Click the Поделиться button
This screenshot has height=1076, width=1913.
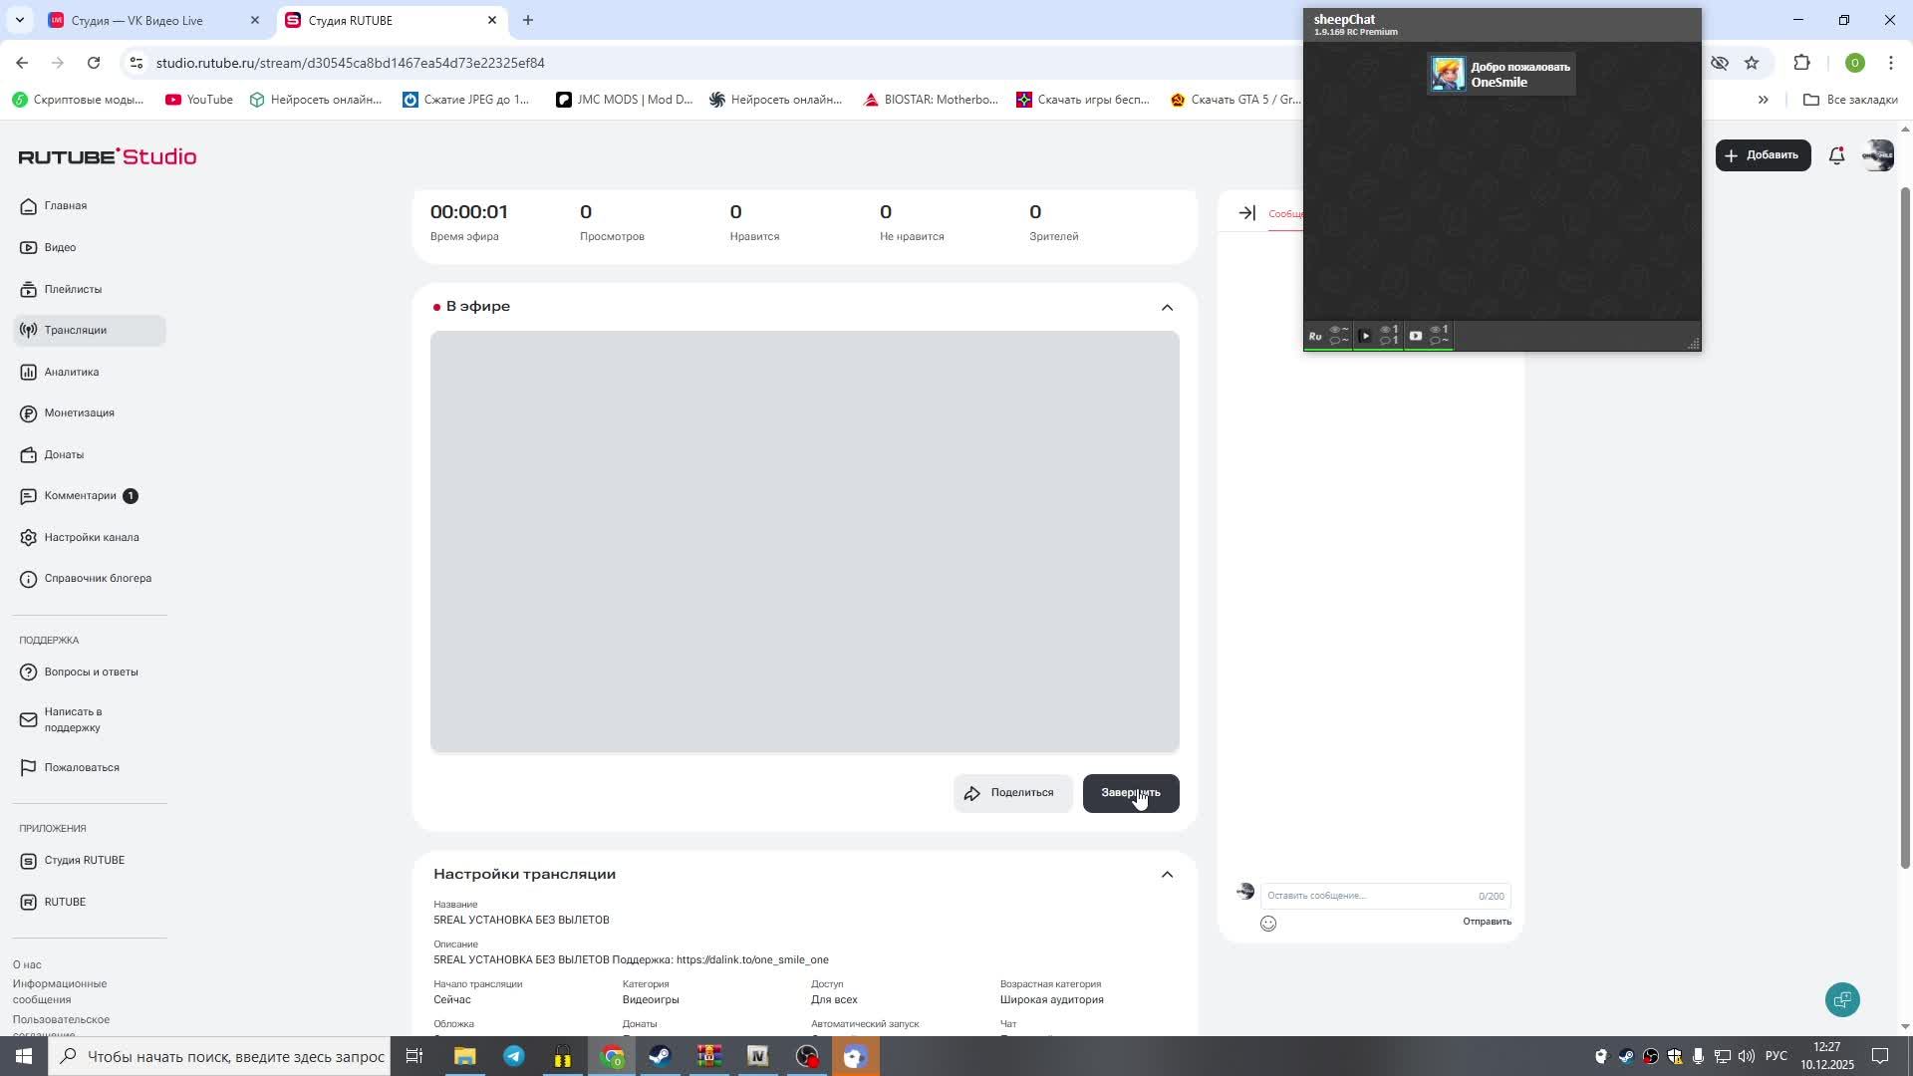1011,793
